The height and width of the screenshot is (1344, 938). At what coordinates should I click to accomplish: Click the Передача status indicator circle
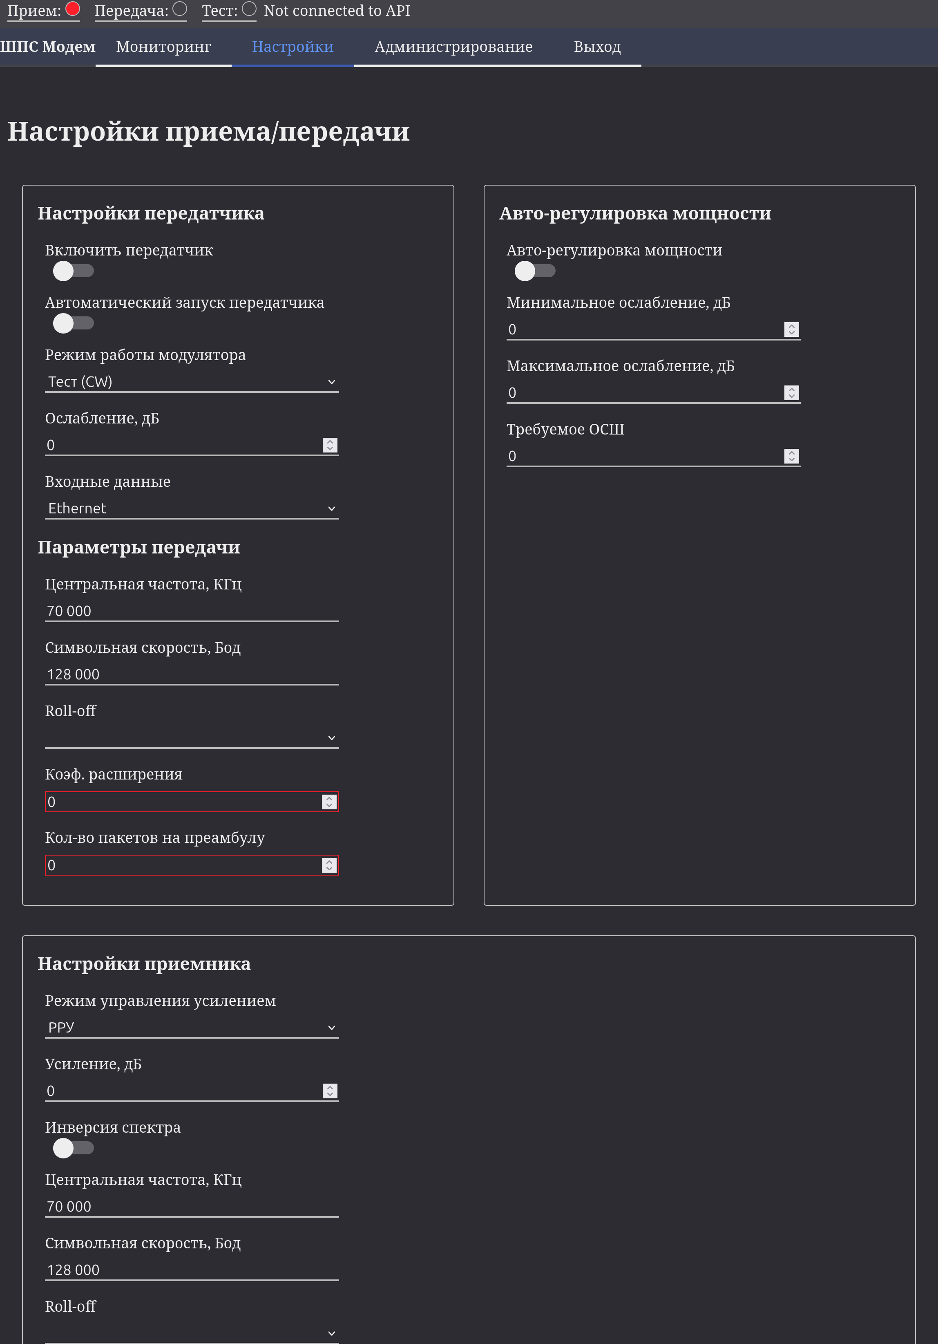coord(180,9)
